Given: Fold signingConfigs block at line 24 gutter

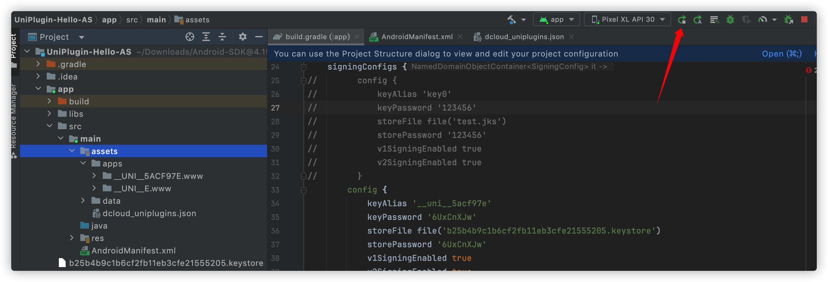Looking at the screenshot, I should coord(303,67).
